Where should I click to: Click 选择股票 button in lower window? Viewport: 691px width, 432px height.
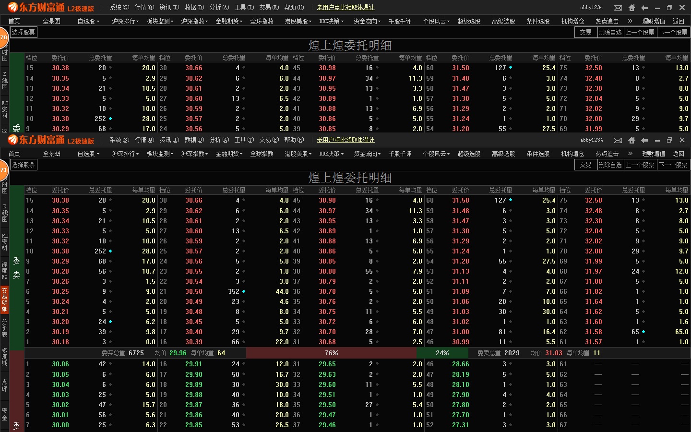(x=24, y=165)
